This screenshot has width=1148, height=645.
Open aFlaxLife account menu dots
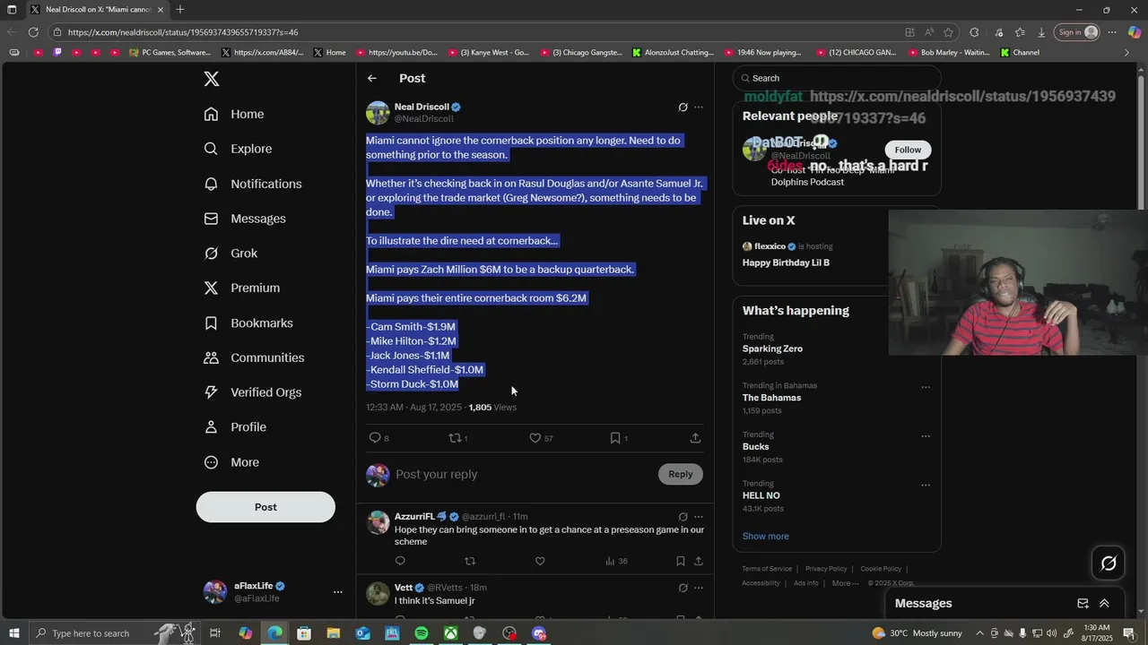337,592
